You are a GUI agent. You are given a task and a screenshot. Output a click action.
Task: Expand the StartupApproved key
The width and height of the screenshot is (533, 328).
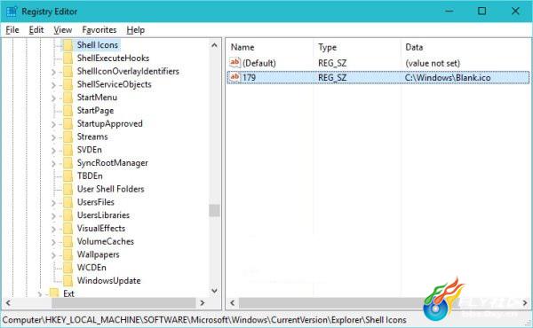[x=53, y=124]
